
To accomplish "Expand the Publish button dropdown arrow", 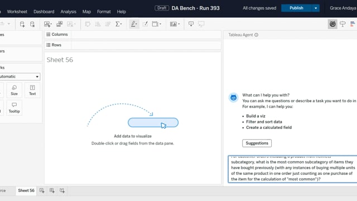I will pos(316,8).
